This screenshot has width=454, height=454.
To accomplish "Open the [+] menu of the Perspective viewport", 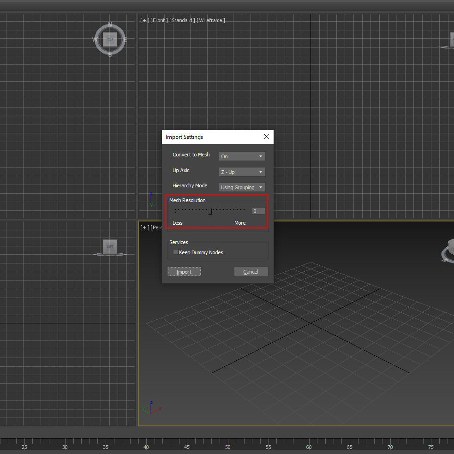I will (144, 227).
